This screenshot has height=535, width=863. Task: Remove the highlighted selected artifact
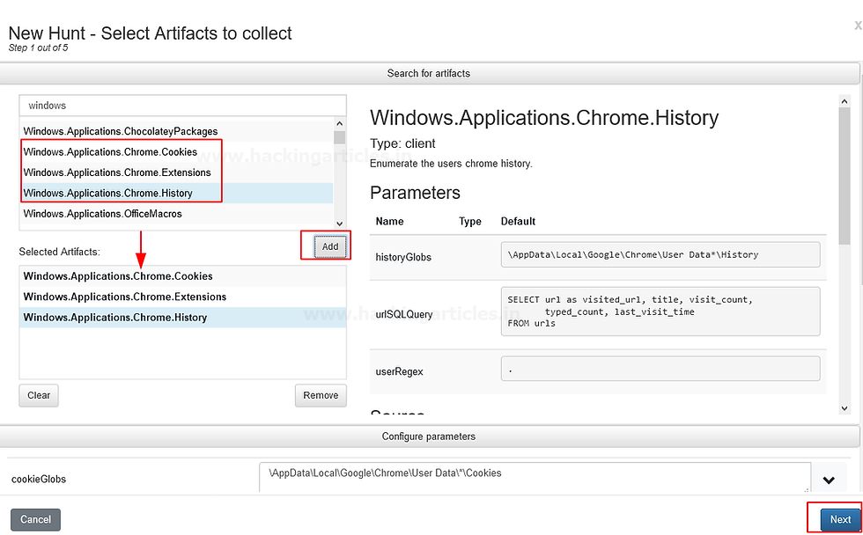321,395
